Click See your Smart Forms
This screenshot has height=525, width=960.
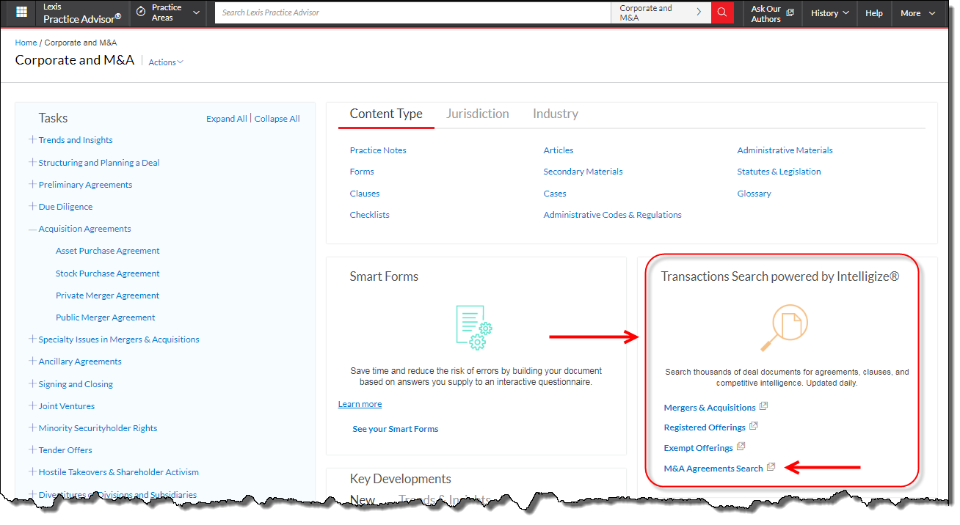click(x=396, y=429)
